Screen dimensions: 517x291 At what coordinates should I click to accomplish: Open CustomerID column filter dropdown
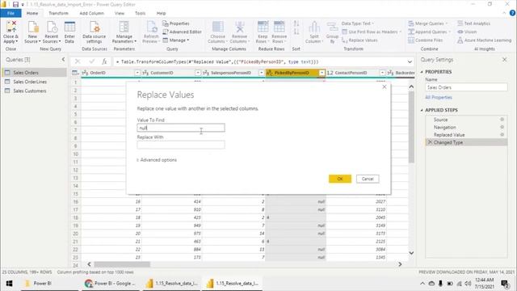click(x=197, y=73)
